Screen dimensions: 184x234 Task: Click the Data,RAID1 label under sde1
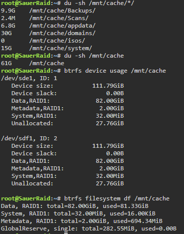pos(31,101)
